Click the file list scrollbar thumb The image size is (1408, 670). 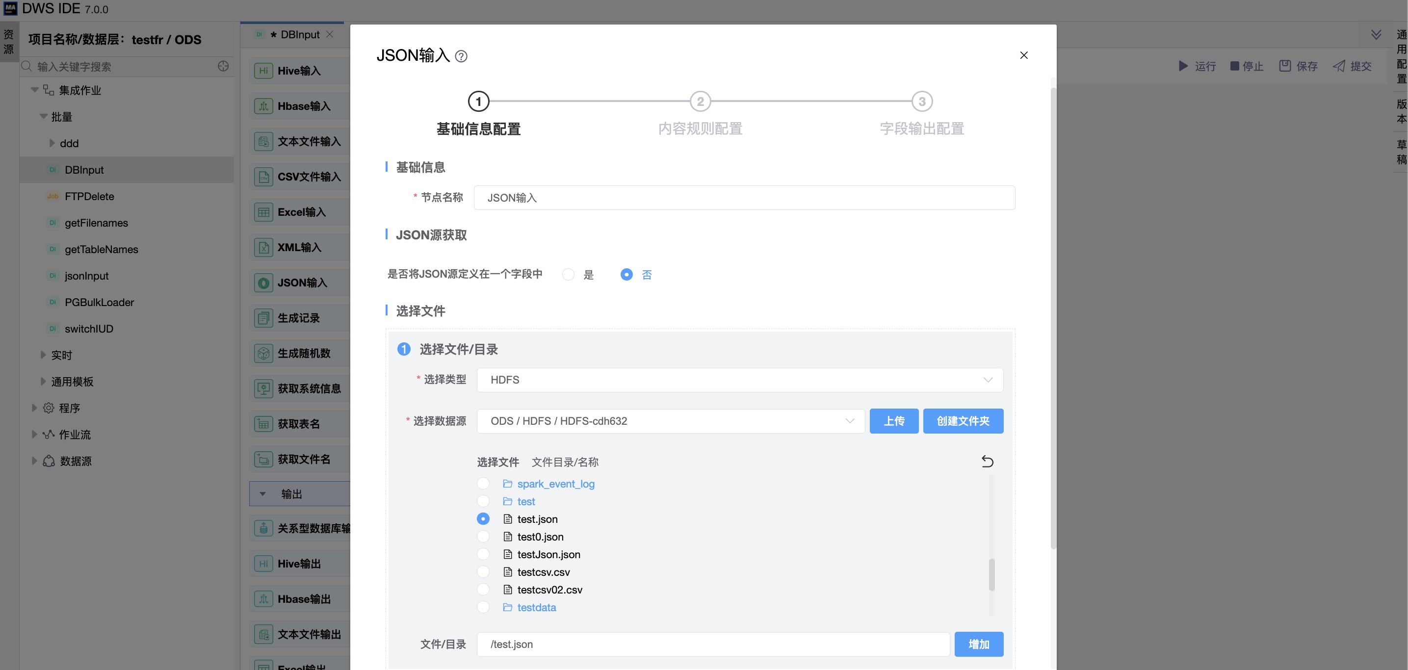(x=991, y=574)
